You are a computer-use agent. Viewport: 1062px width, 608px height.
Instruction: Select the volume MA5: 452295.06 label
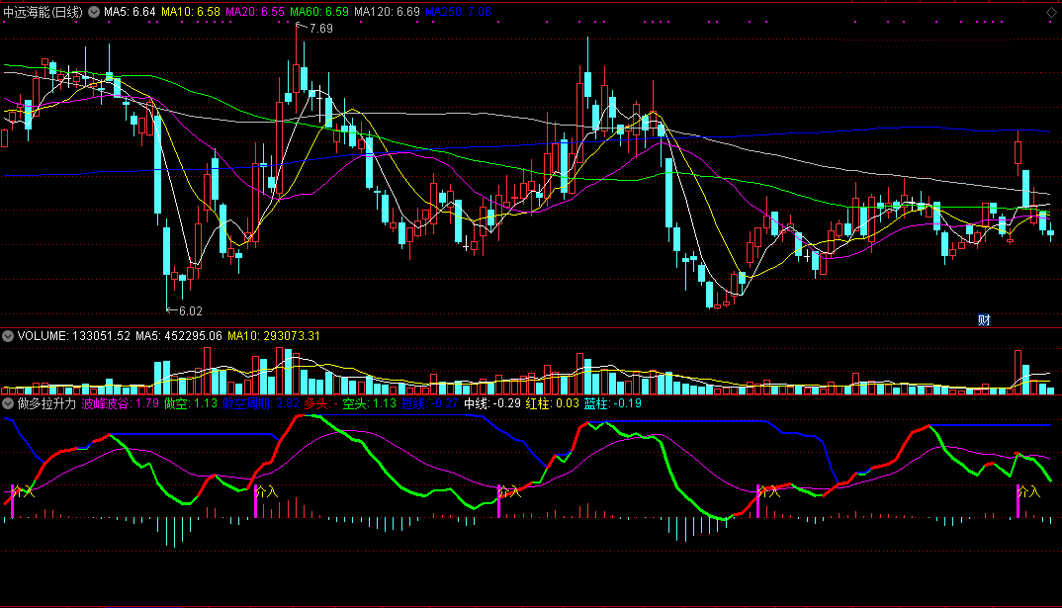click(x=179, y=336)
